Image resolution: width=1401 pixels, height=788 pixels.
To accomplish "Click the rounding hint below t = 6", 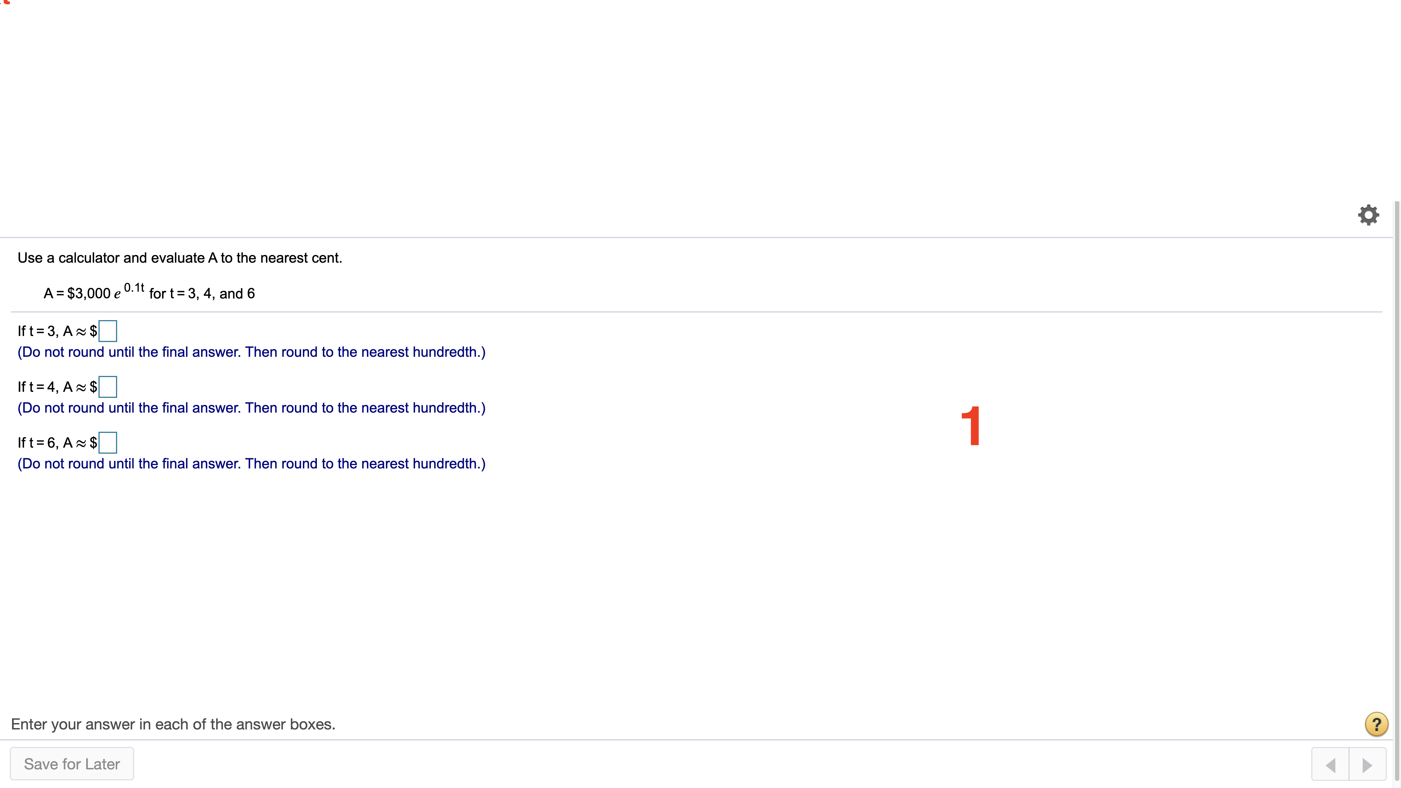I will 251,463.
